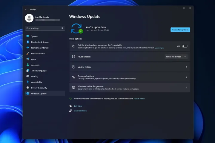The height and width of the screenshot is (143, 215).
Task: Open System settings category
Action: [45, 36]
